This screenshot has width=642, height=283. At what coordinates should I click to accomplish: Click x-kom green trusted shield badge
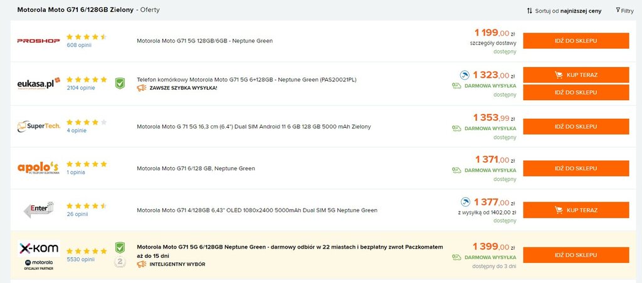pyautogui.click(x=120, y=247)
